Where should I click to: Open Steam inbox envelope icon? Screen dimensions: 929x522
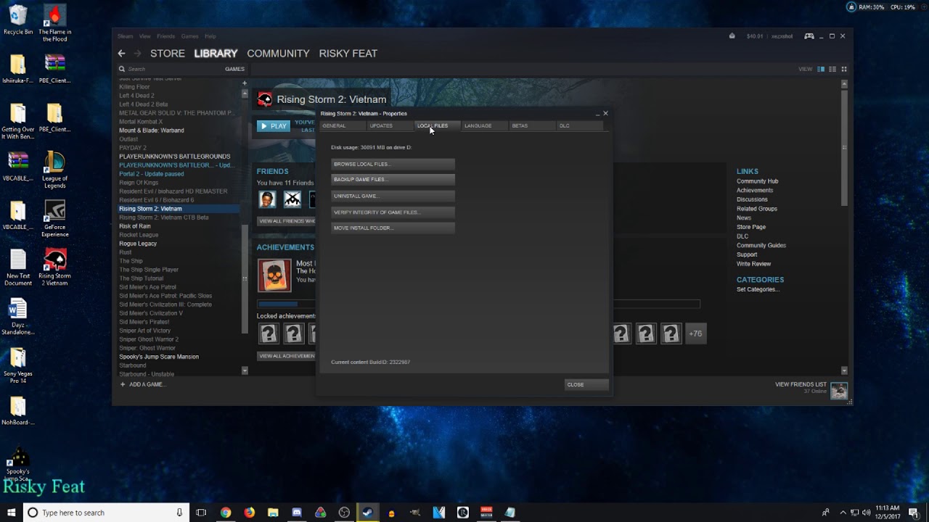(732, 36)
